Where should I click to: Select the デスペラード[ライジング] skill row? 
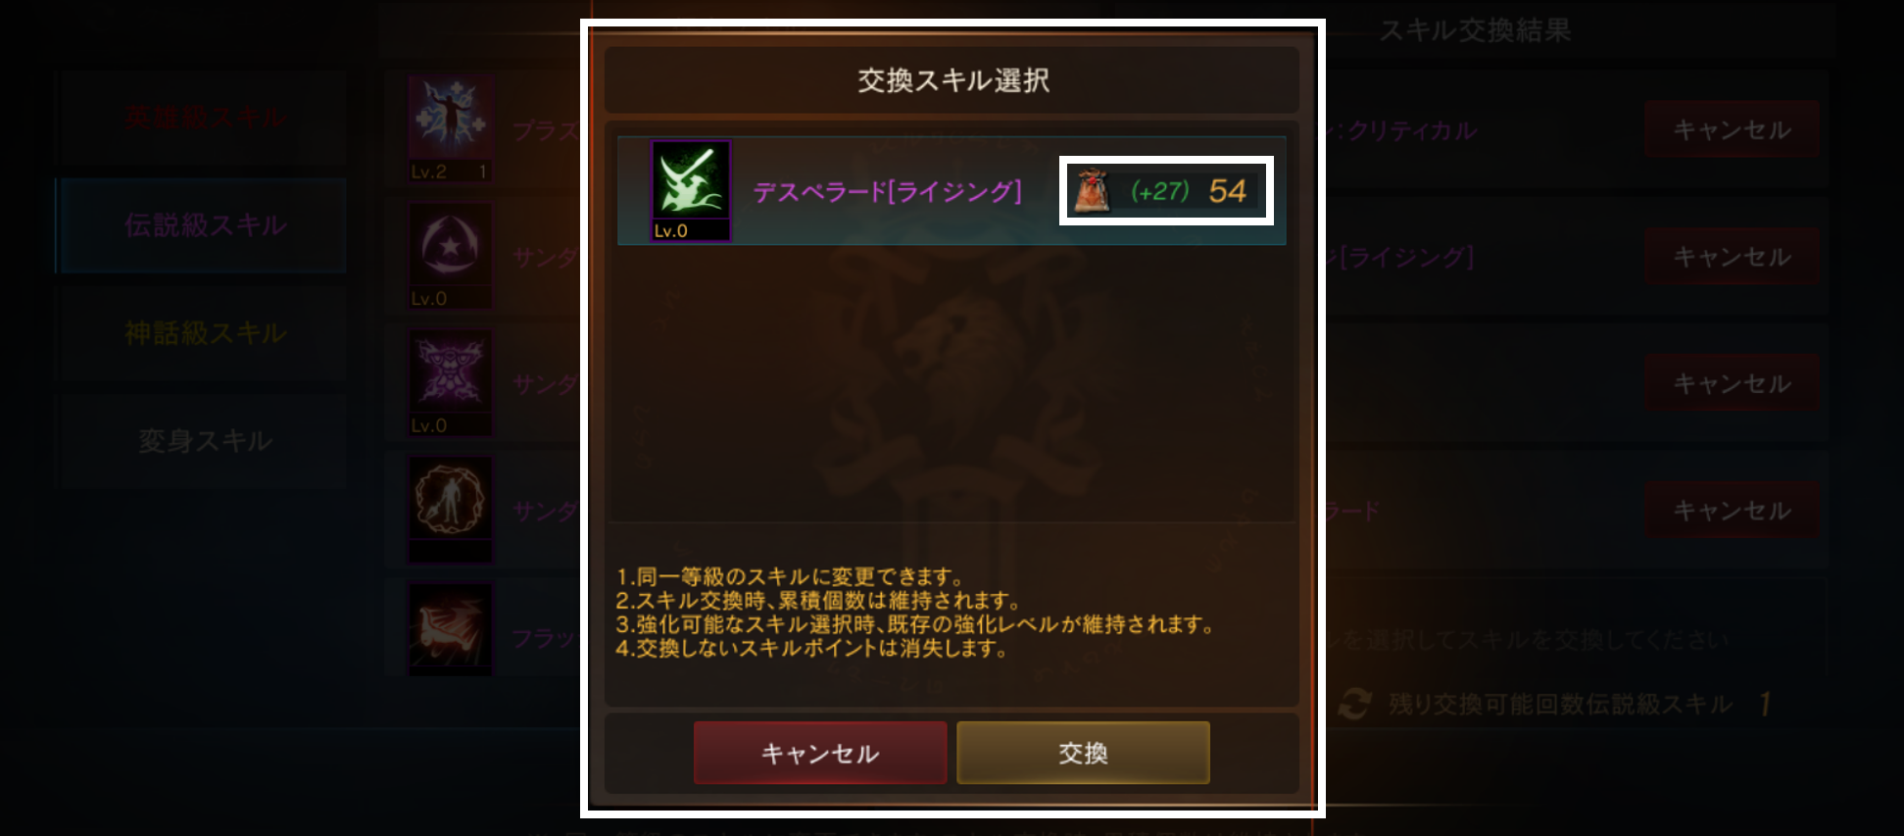pyautogui.click(x=952, y=191)
